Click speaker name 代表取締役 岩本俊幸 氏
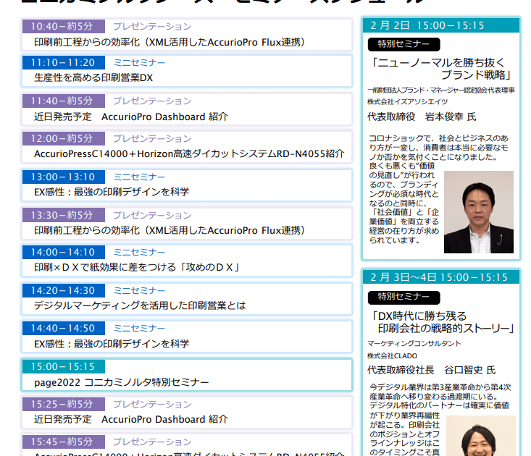 pos(422,117)
